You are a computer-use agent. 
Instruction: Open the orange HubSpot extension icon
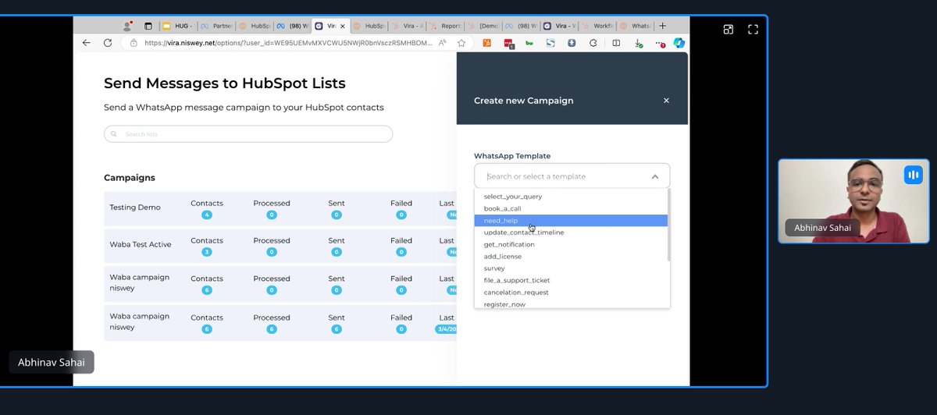[487, 43]
